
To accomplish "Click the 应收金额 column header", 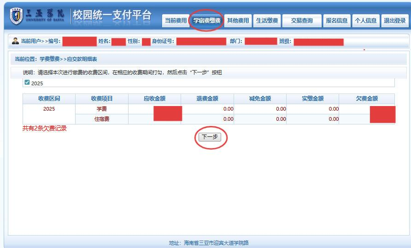I will click(x=154, y=99).
